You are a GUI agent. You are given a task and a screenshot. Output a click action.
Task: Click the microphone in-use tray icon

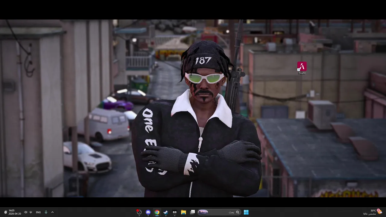(46, 212)
